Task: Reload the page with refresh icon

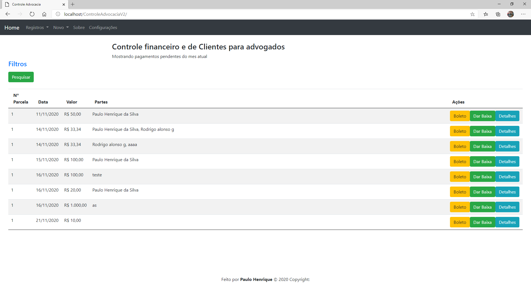Action: point(32,14)
